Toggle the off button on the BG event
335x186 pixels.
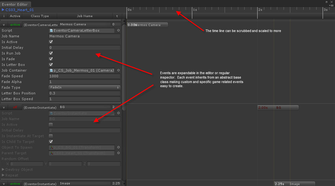pos(15,107)
